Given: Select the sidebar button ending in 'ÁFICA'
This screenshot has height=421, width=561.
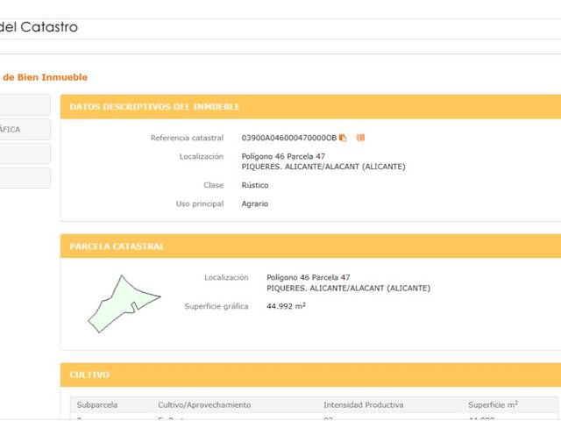Looking at the screenshot, I should (x=25, y=129).
